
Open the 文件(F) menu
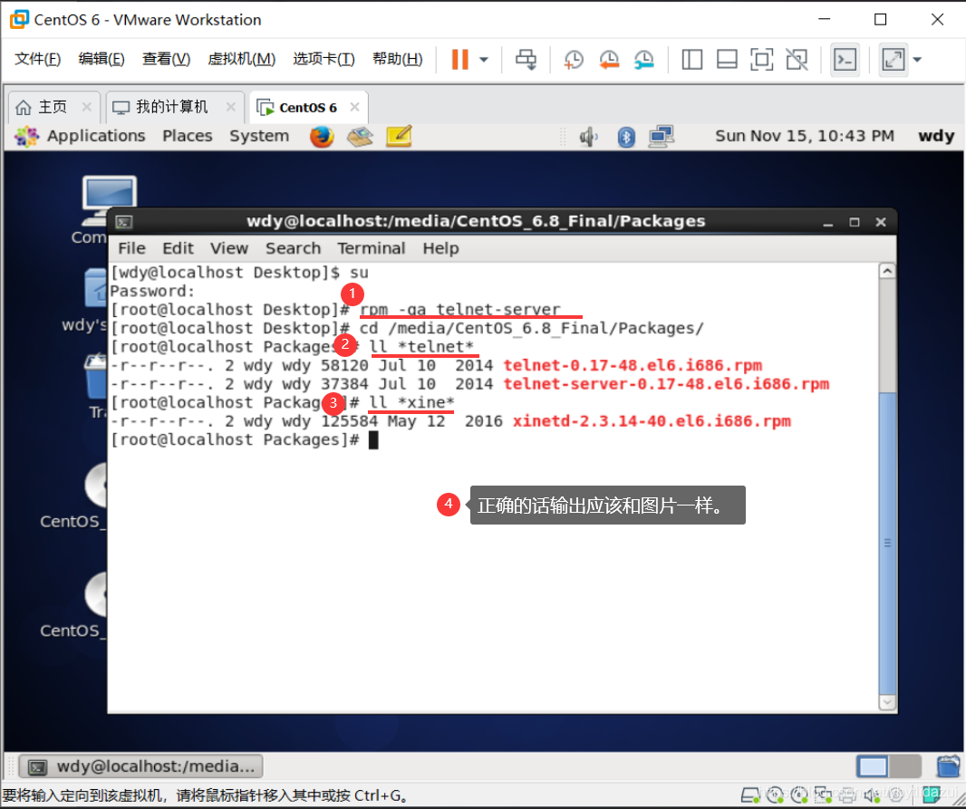click(x=37, y=59)
